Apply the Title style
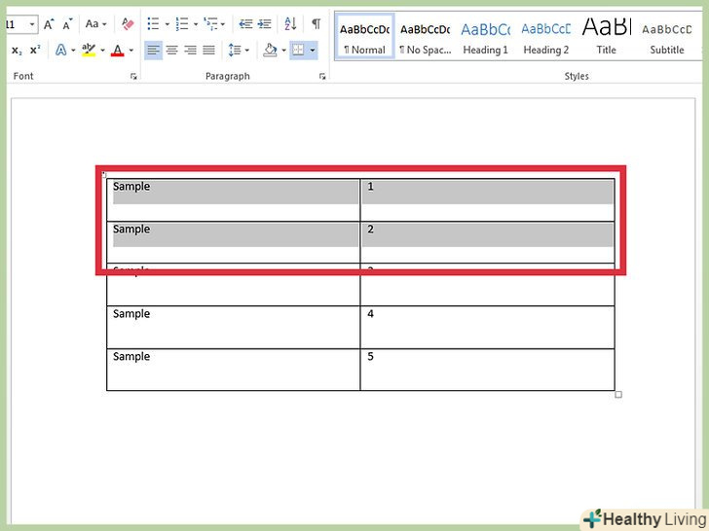 pyautogui.click(x=606, y=37)
